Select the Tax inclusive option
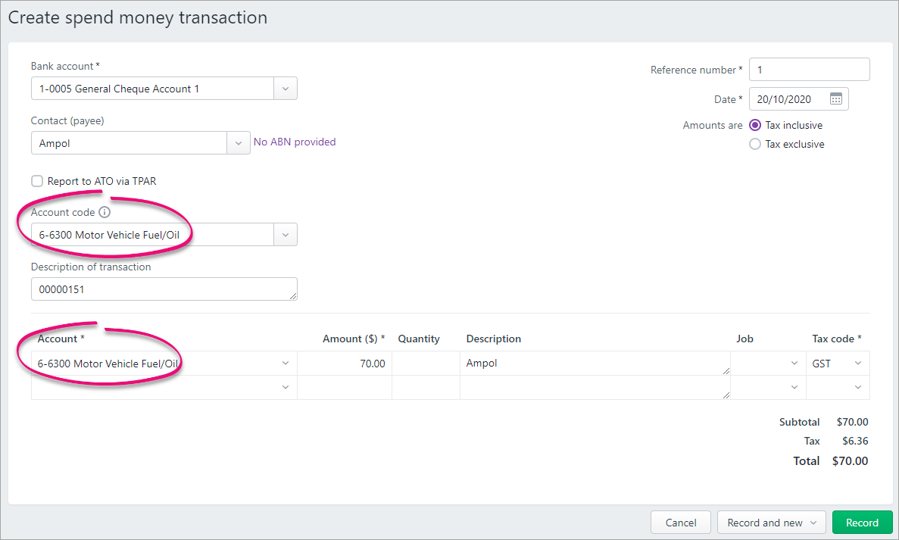This screenshot has width=899, height=540. tap(754, 125)
